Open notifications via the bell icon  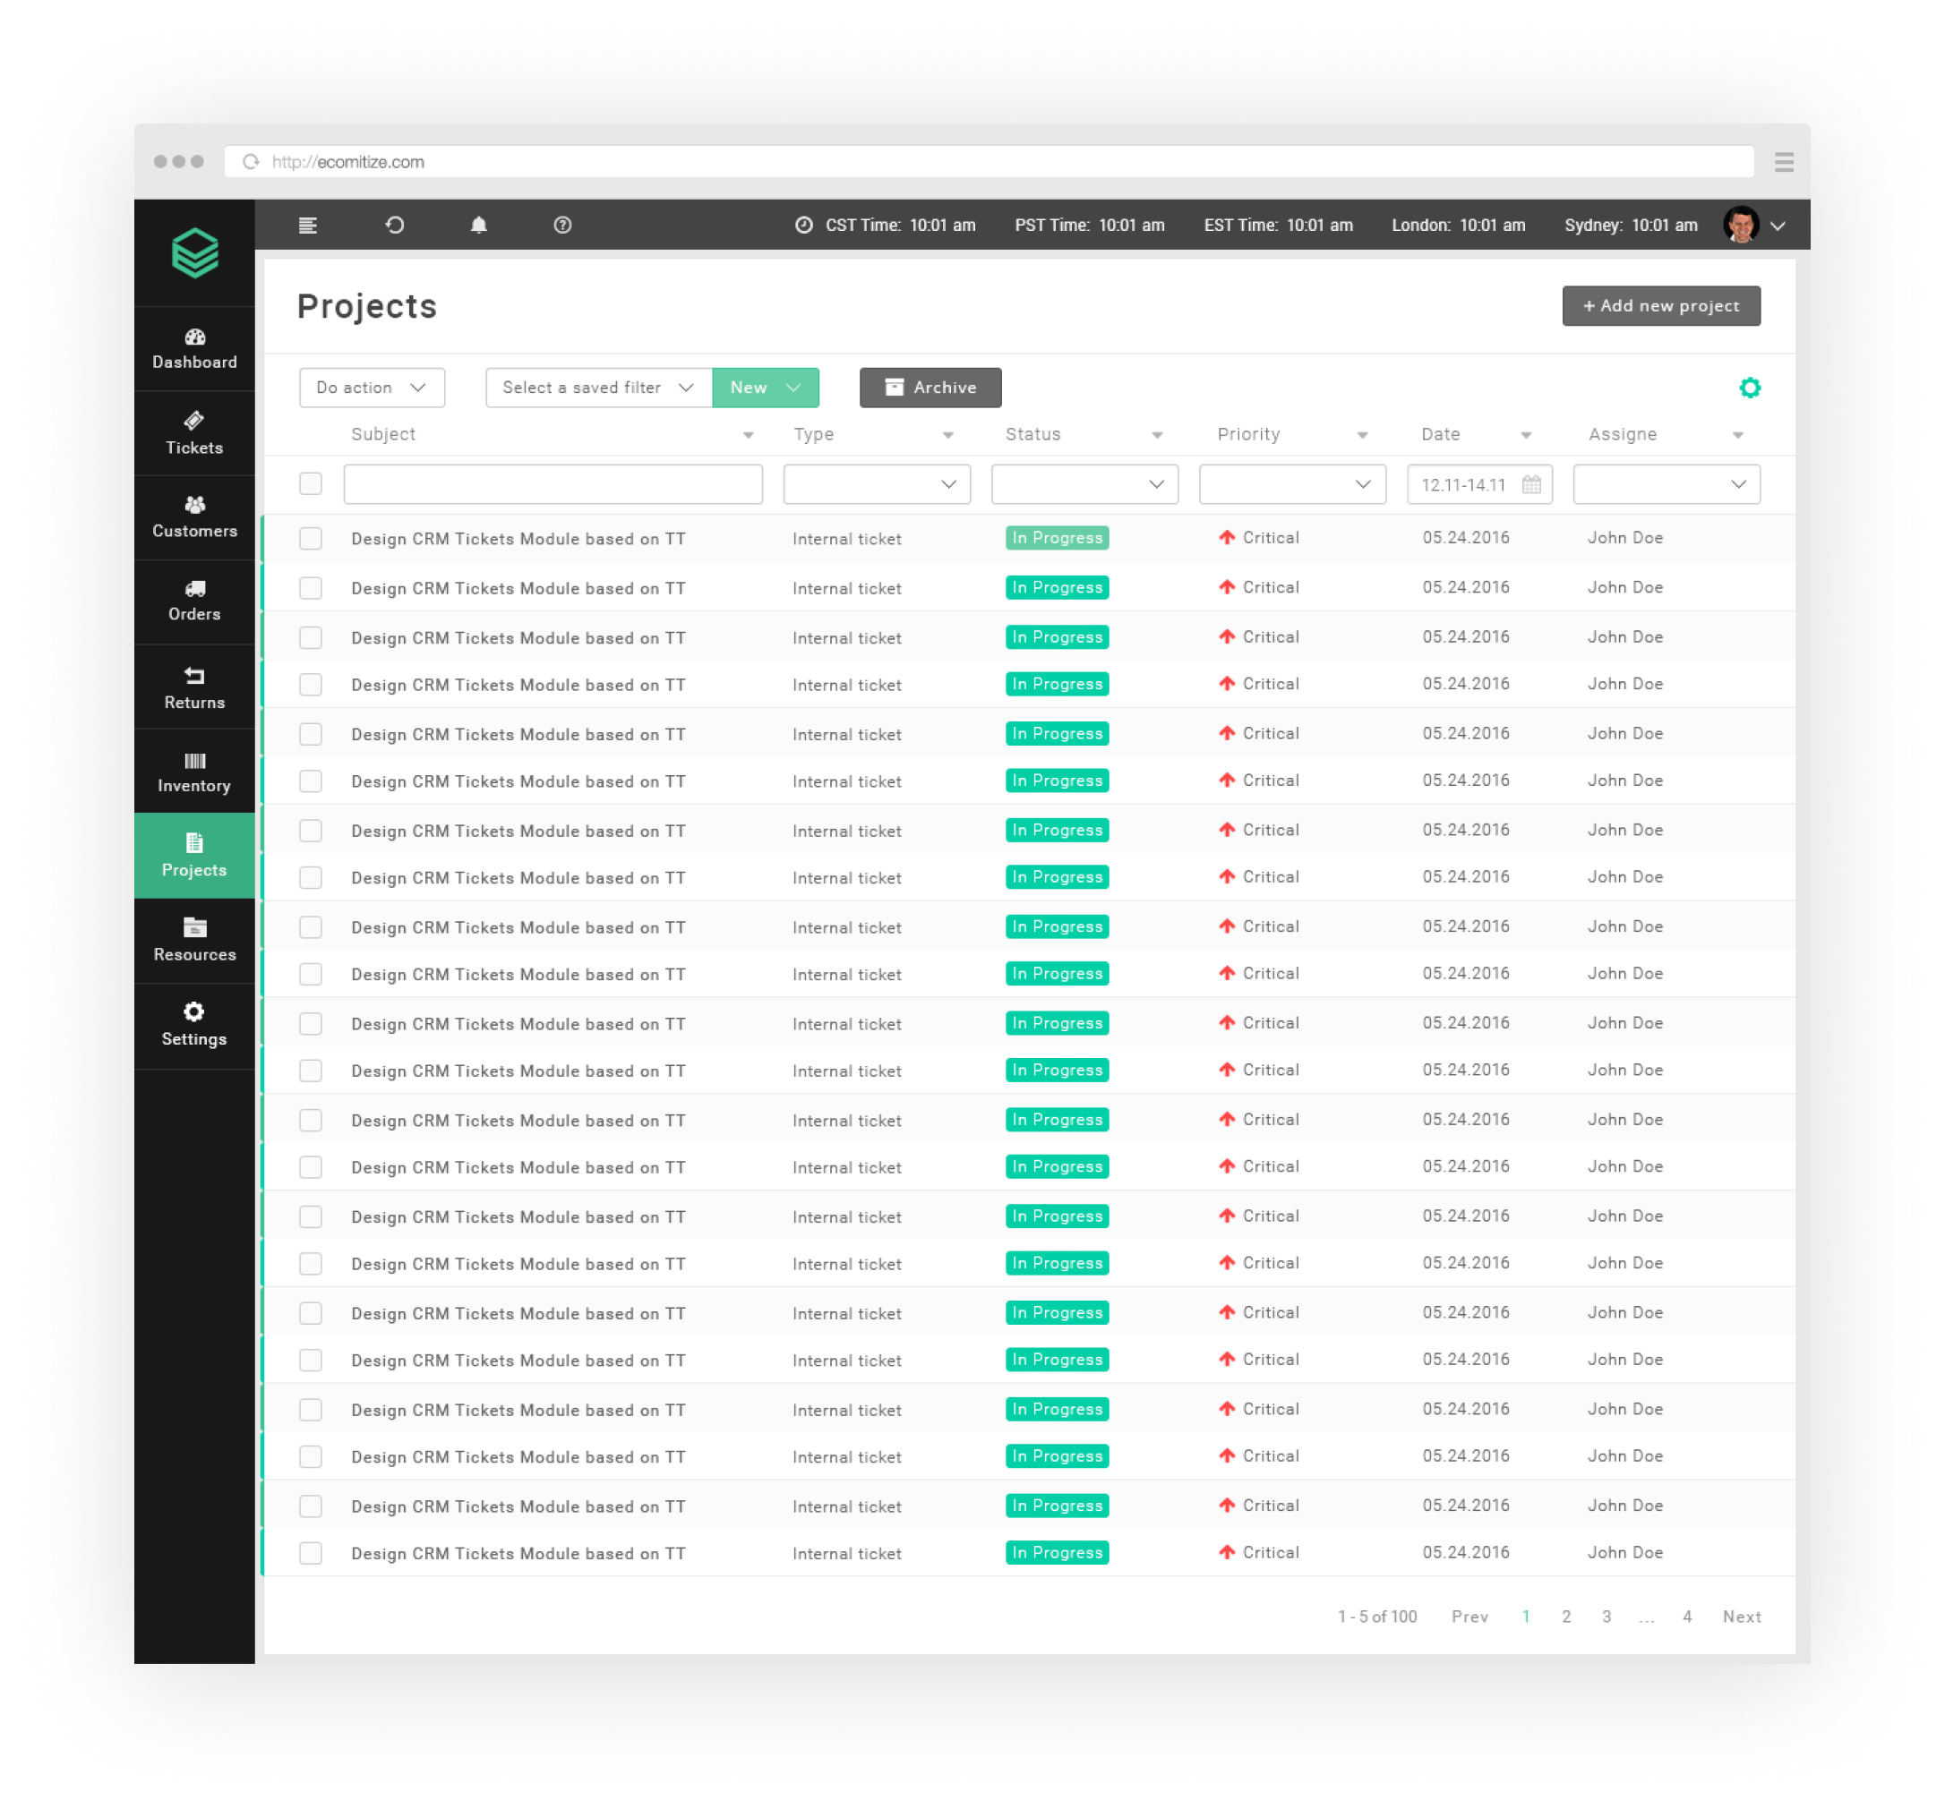478,225
